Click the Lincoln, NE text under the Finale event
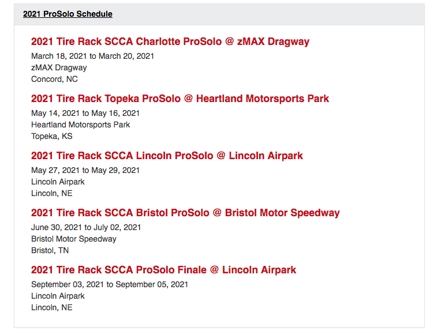This screenshot has height=331, width=438. coord(52,307)
